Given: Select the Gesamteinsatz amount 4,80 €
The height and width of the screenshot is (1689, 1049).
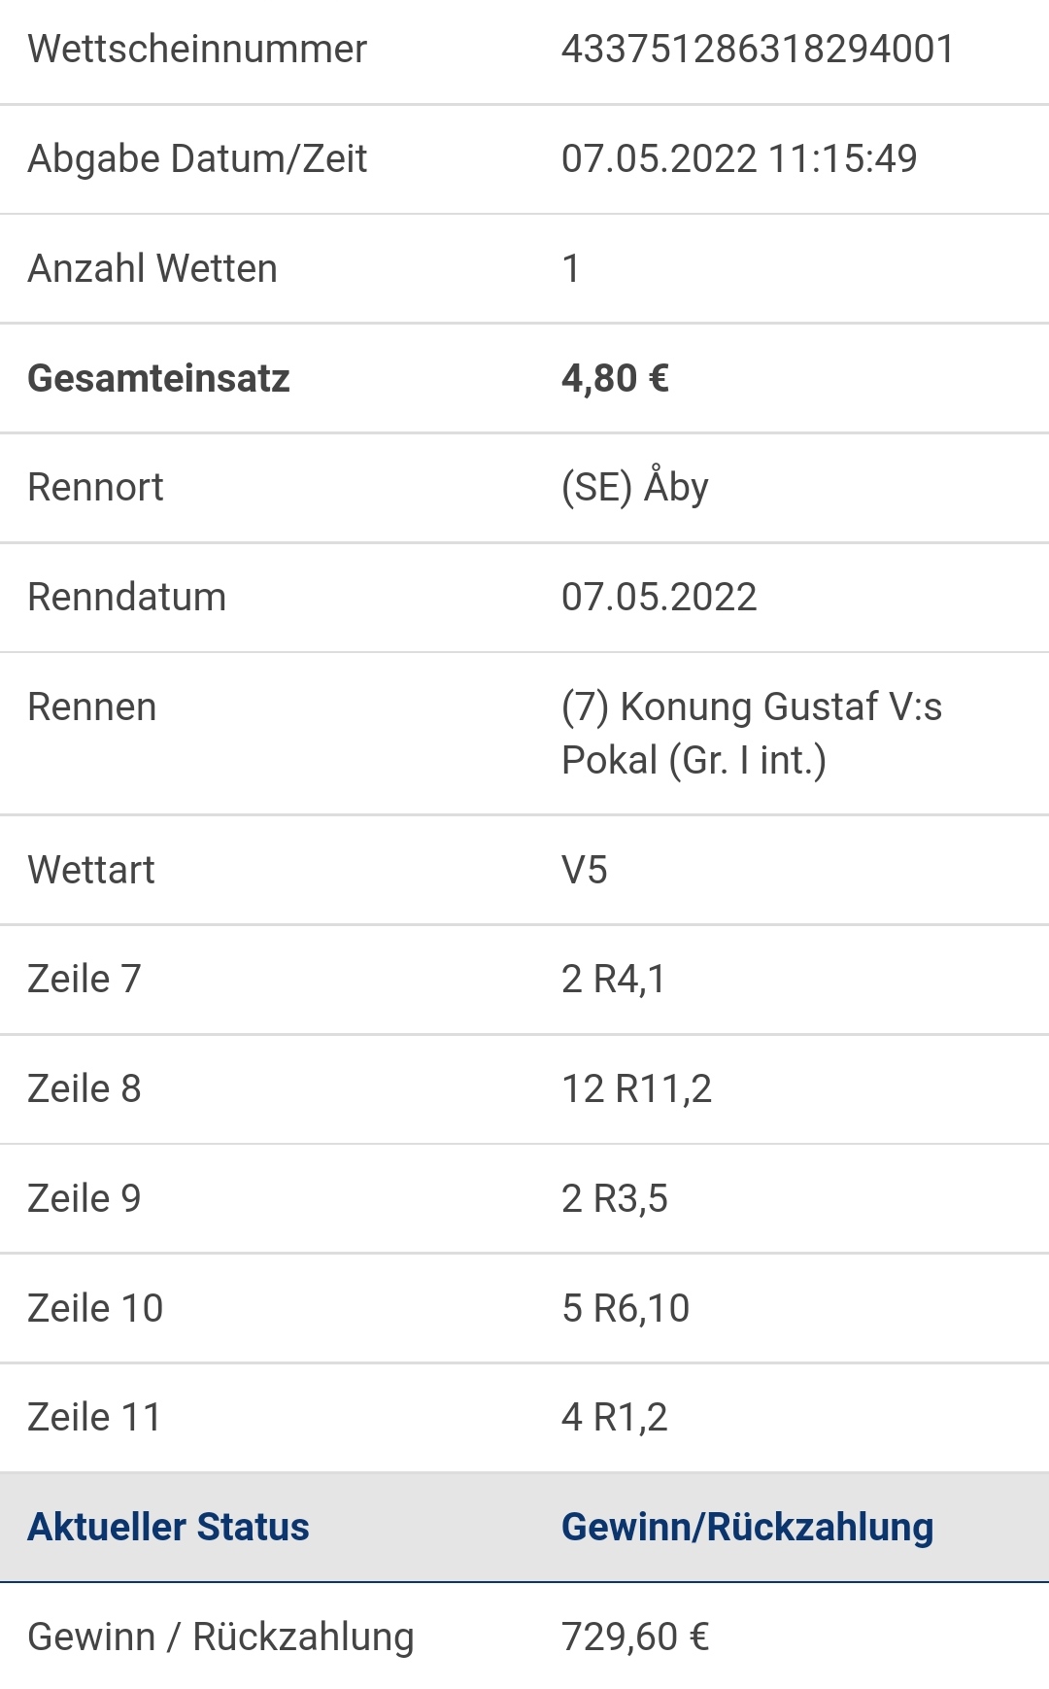Looking at the screenshot, I should point(616,378).
